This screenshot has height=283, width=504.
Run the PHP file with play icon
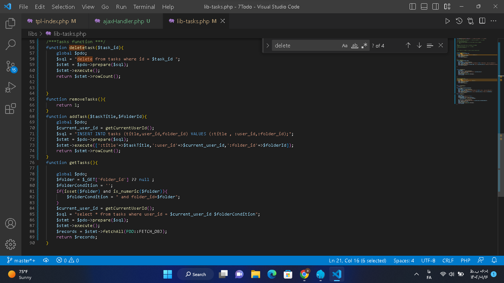coord(448,21)
